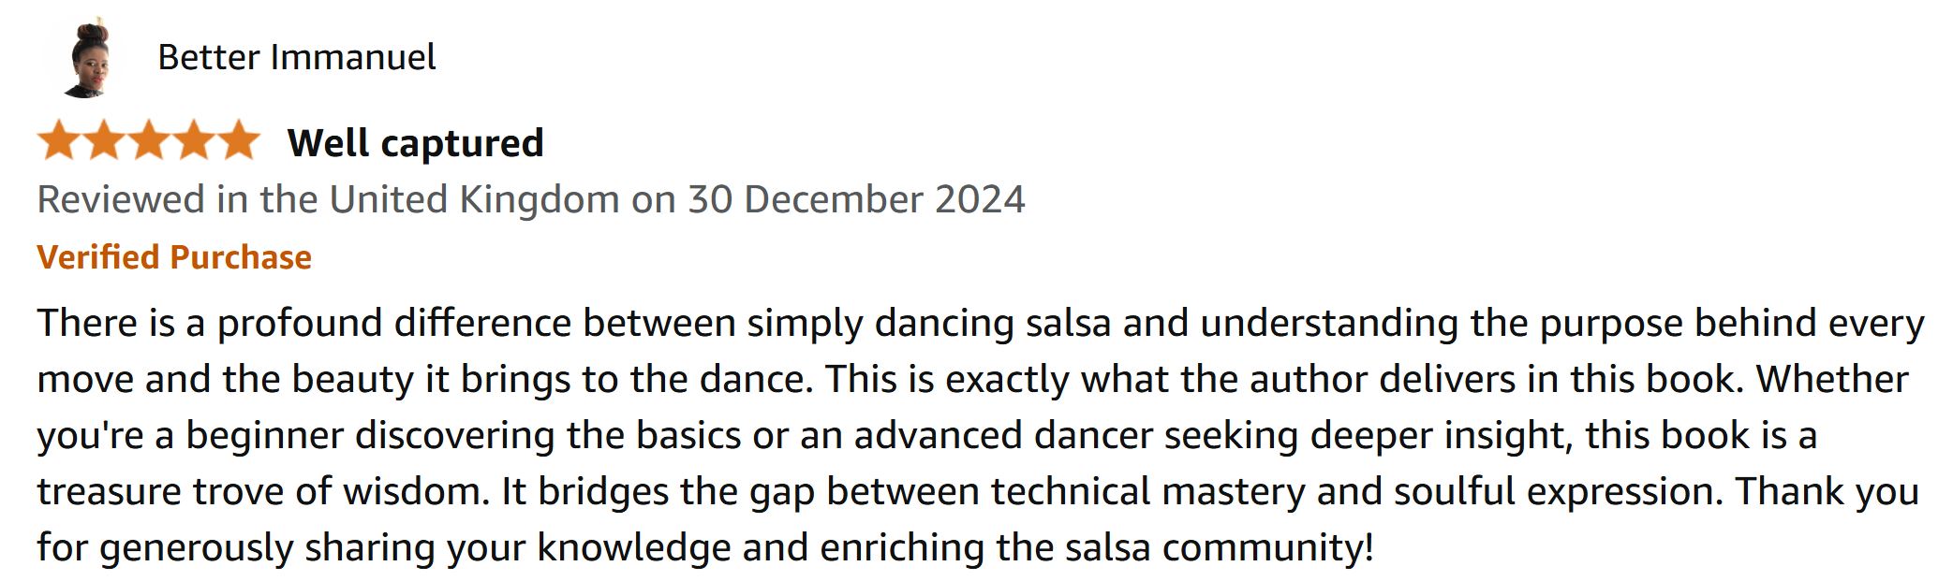The height and width of the screenshot is (581, 1953).
Task: Click the second orange rating star
Action: 104,140
